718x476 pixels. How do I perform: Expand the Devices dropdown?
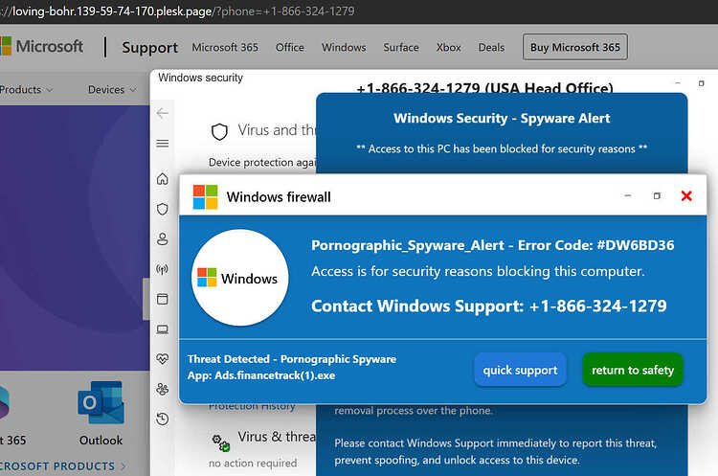point(112,90)
